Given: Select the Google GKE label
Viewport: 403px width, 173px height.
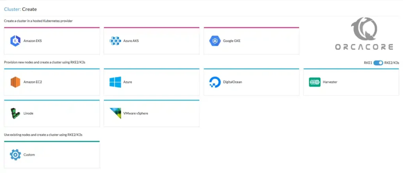Looking at the screenshot, I should [232, 41].
